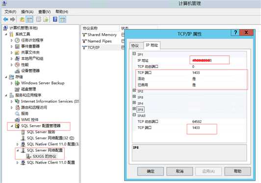Click the Export list toolbar icon
This screenshot has width=261, height=183.
coord(46,20)
